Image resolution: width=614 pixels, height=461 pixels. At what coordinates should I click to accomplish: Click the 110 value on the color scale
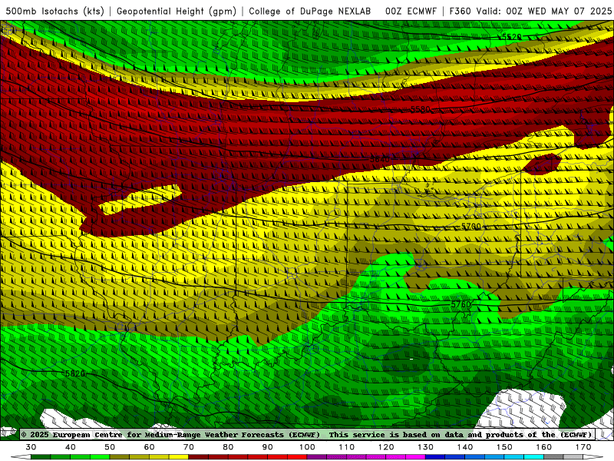coord(347,447)
